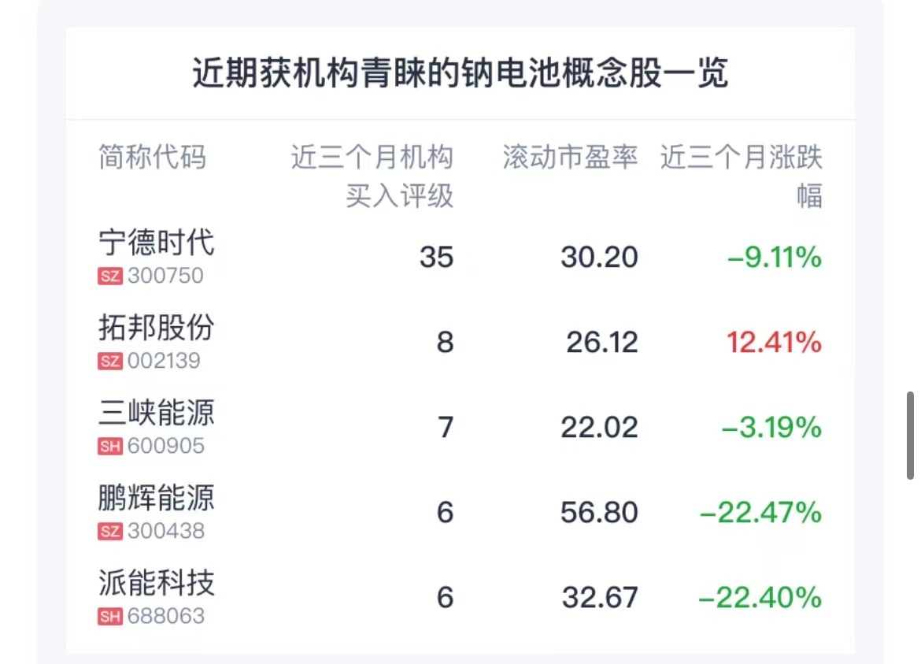Click the SH badge beside 600905
Image resolution: width=921 pixels, height=664 pixels.
[110, 447]
